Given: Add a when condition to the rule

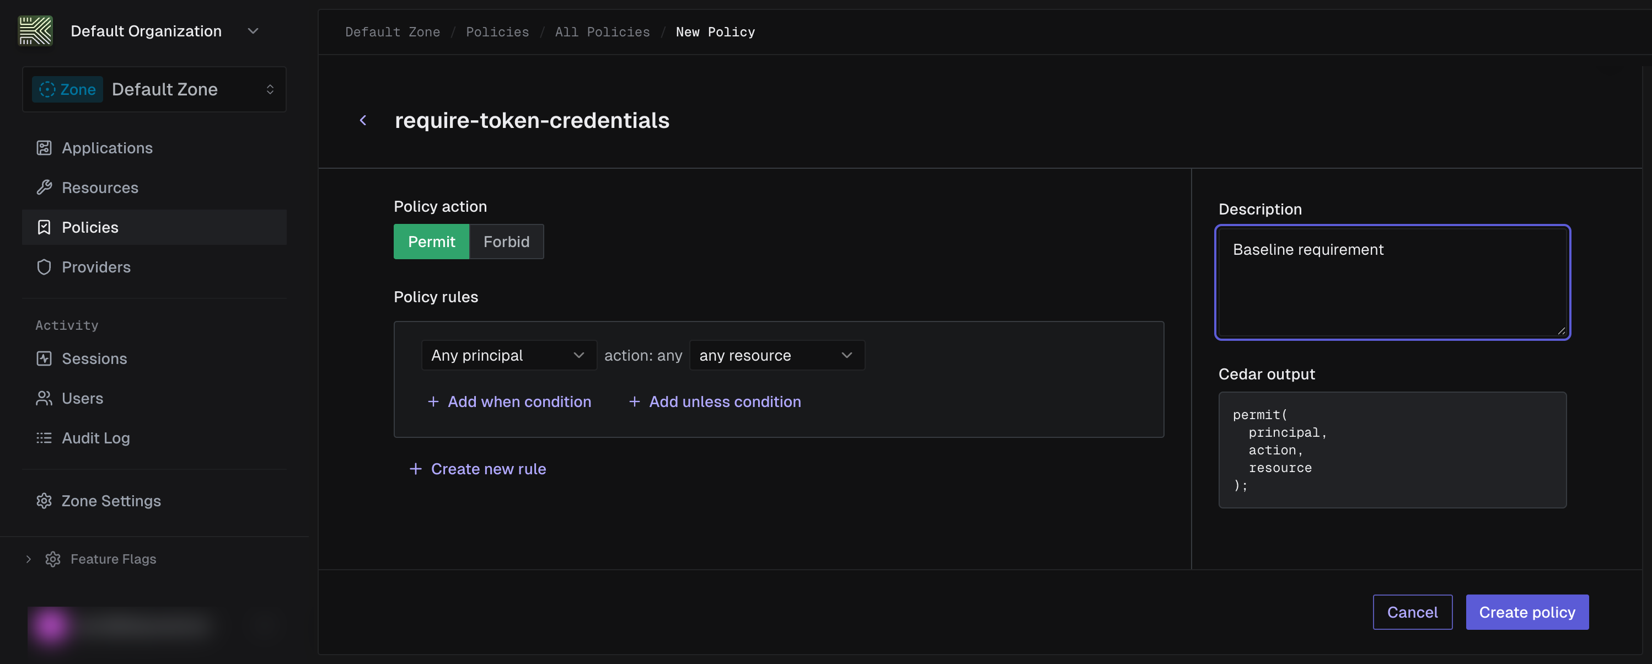Looking at the screenshot, I should click(510, 401).
